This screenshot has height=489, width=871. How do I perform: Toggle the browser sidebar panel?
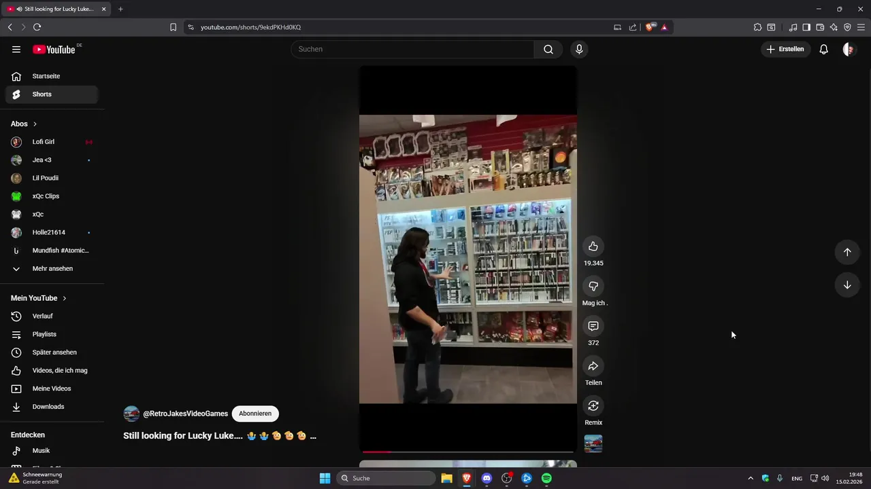[806, 27]
